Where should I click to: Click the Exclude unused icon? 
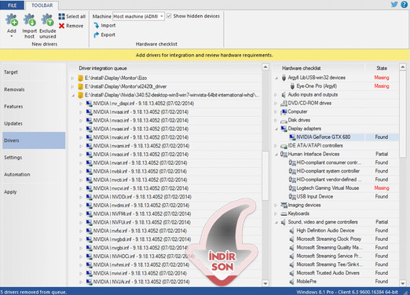click(x=48, y=20)
